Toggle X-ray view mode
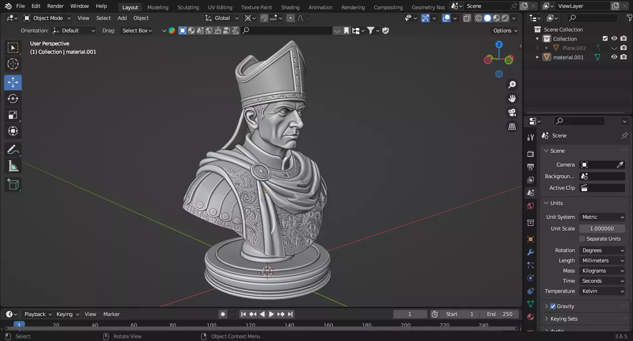Screen dimensions: 633x341 click(x=467, y=18)
